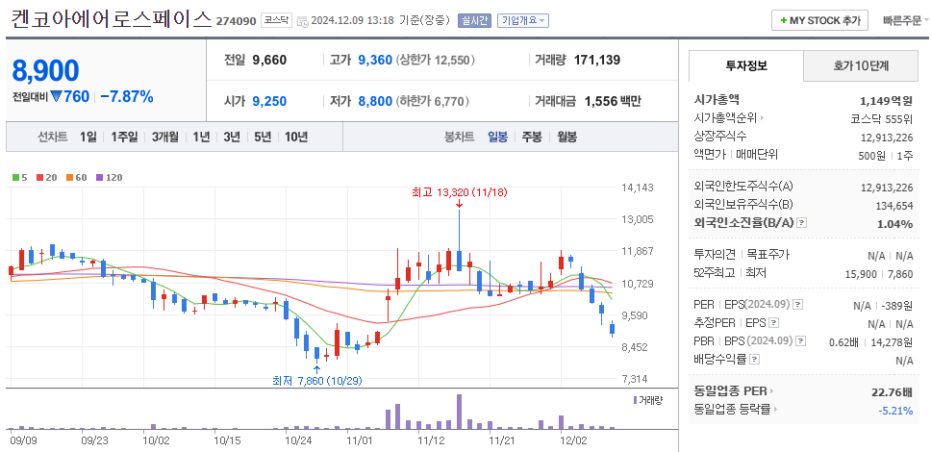Click the current price 8,900

[x=46, y=70]
